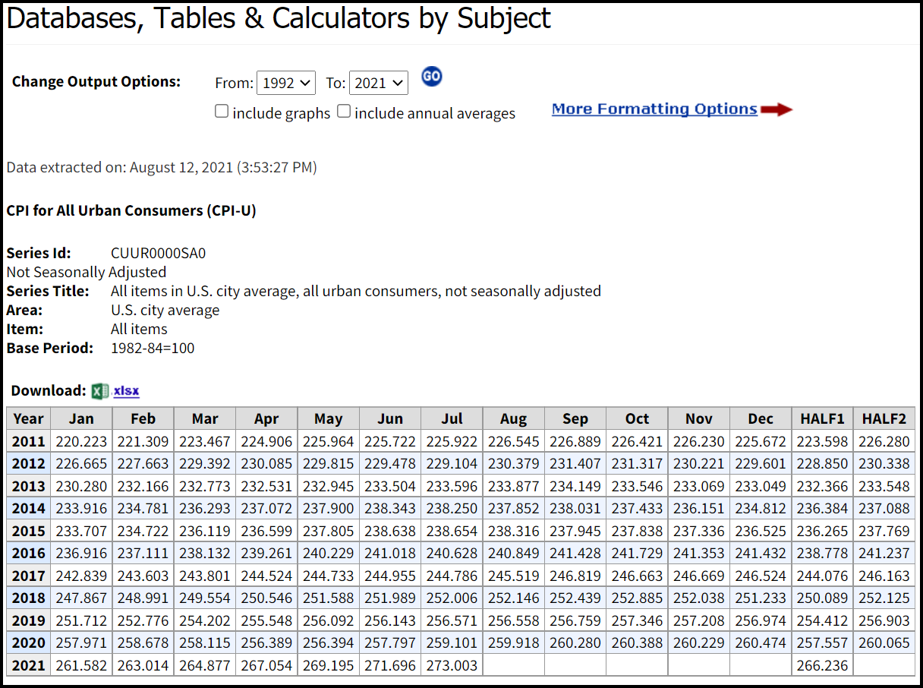Select the series ID text CUUR0000SA0
The image size is (923, 688).
(158, 253)
